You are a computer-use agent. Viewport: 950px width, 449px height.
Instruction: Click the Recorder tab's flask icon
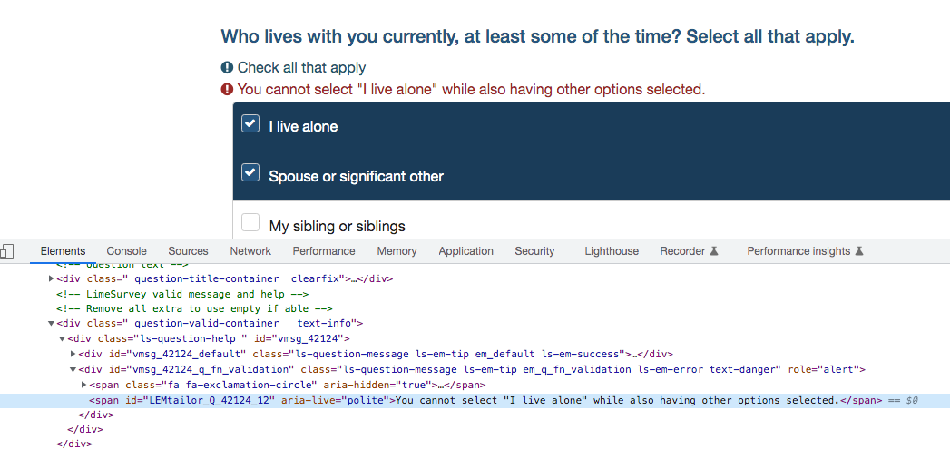coord(714,251)
